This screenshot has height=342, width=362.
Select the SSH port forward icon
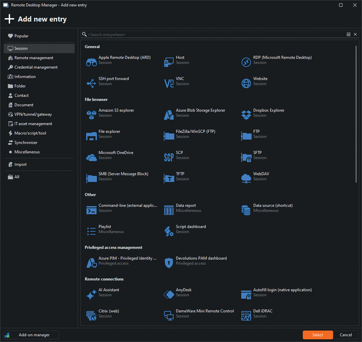pyautogui.click(x=92, y=83)
